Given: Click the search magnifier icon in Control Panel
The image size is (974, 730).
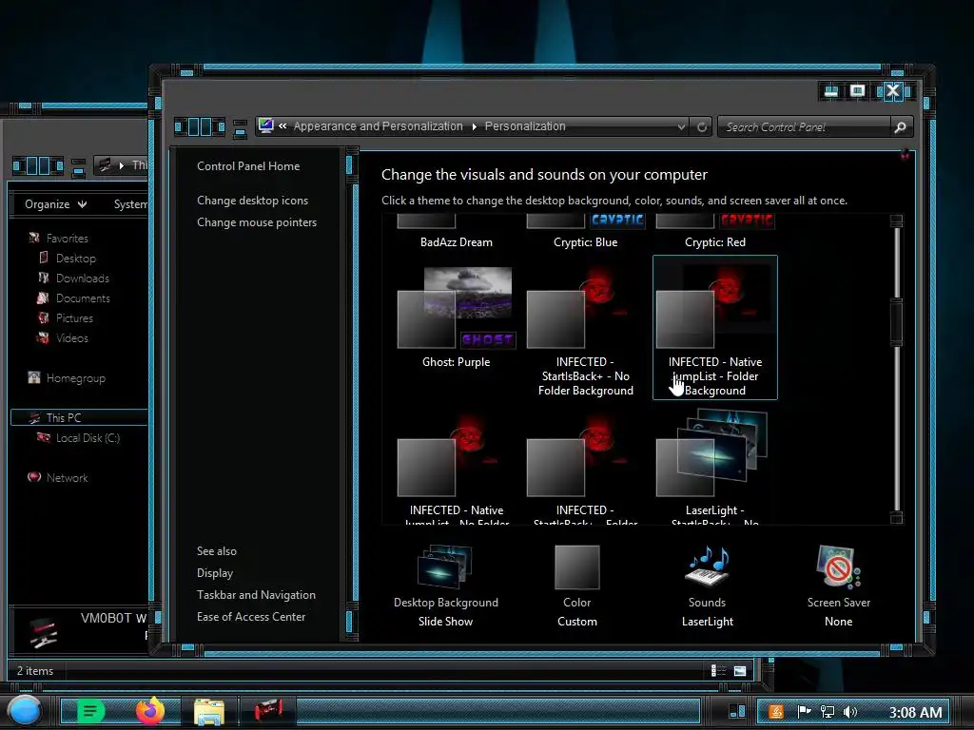Looking at the screenshot, I should click(x=900, y=127).
